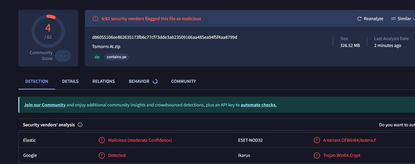Switch to the Details tab
Viewport: 415px width, 164px height.
click(70, 81)
